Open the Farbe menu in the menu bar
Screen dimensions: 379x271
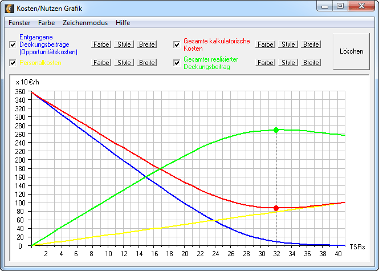coord(47,23)
